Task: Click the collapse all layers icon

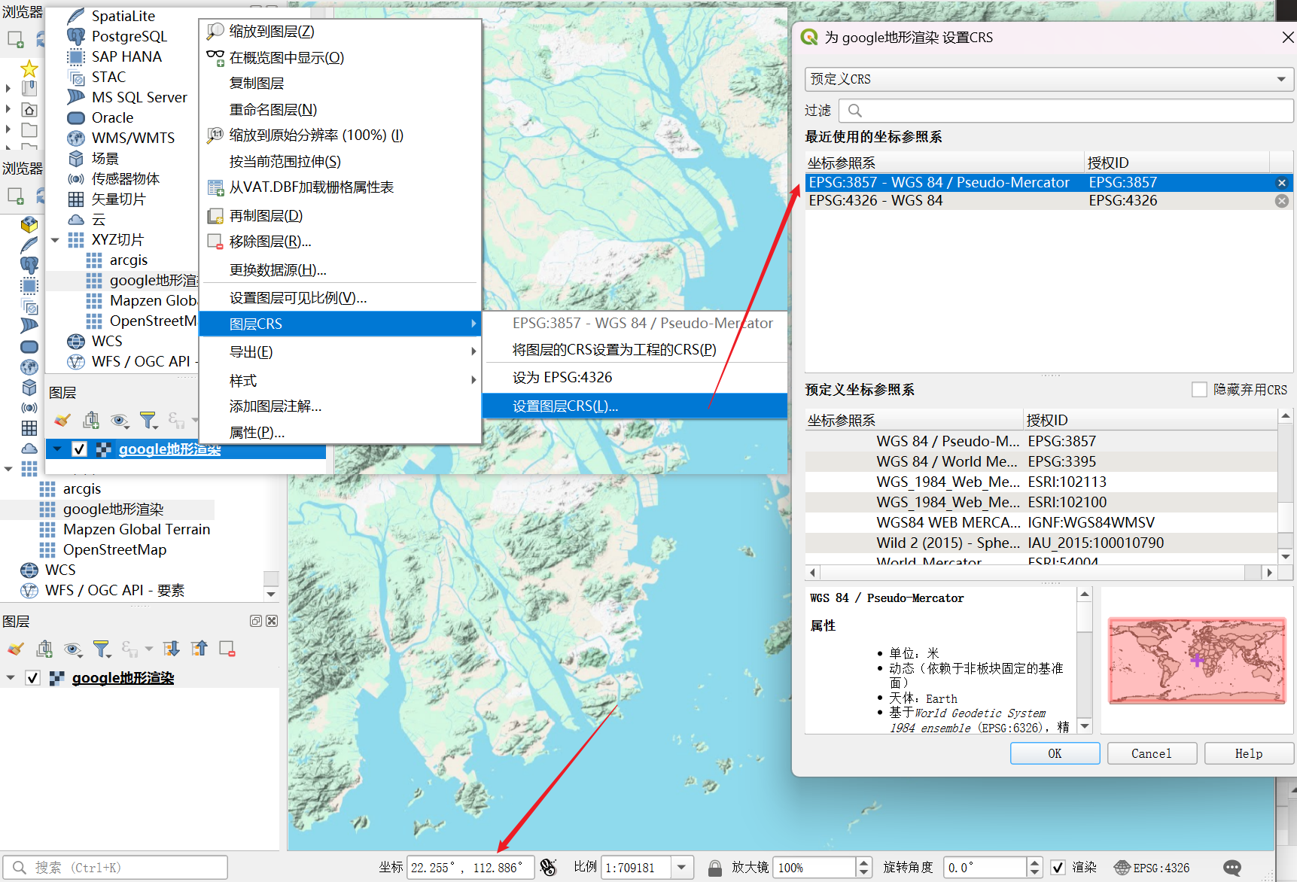Action: pyautogui.click(x=199, y=649)
